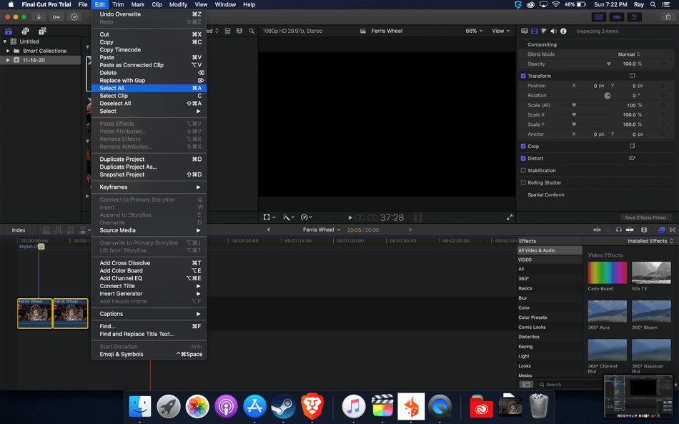Uncheck the Crop checkbox
This screenshot has height=424, width=679.
(x=523, y=146)
